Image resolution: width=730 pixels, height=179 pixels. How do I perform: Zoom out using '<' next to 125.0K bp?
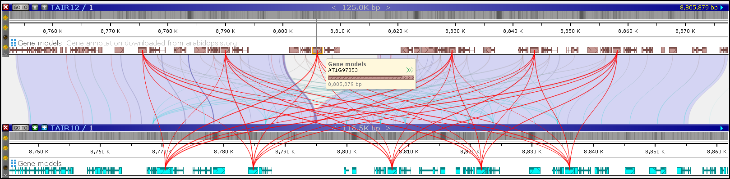tap(334, 8)
